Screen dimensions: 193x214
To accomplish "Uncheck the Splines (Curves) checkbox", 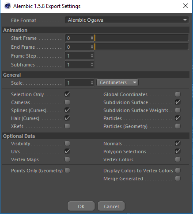I will [67, 110].
